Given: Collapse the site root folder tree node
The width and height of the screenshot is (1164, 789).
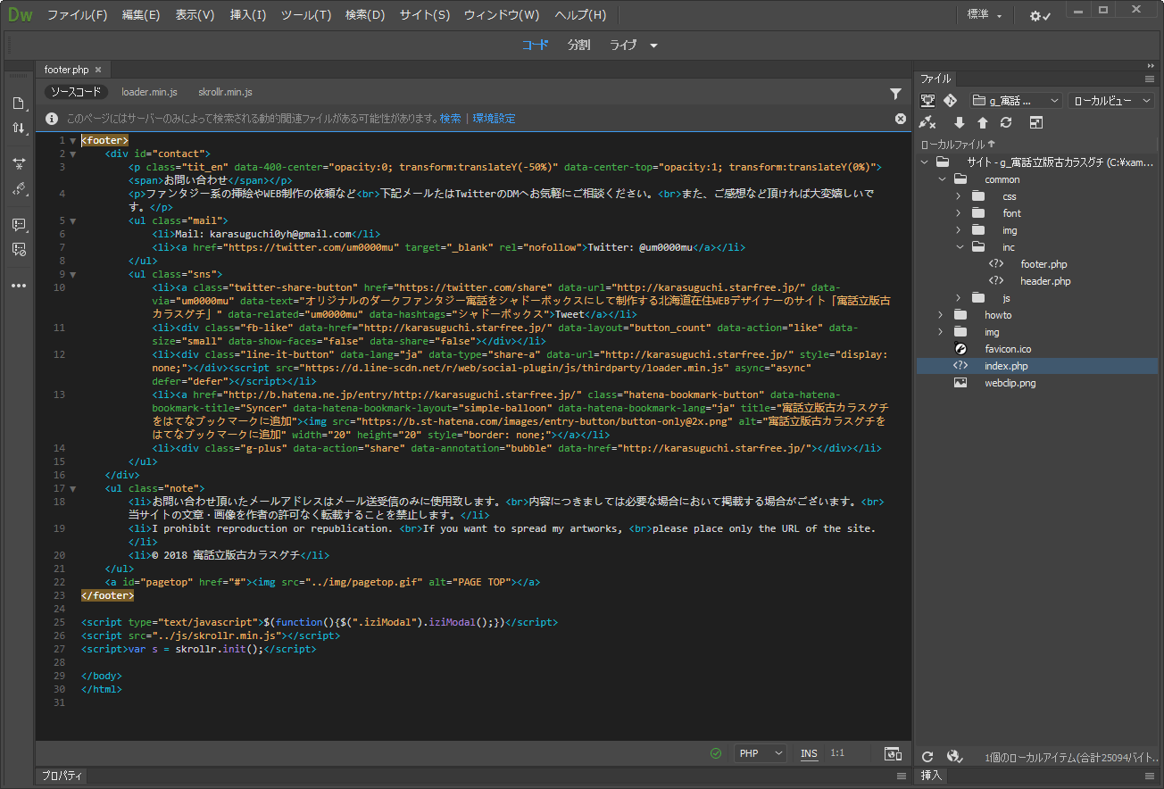Looking at the screenshot, I should 923,162.
